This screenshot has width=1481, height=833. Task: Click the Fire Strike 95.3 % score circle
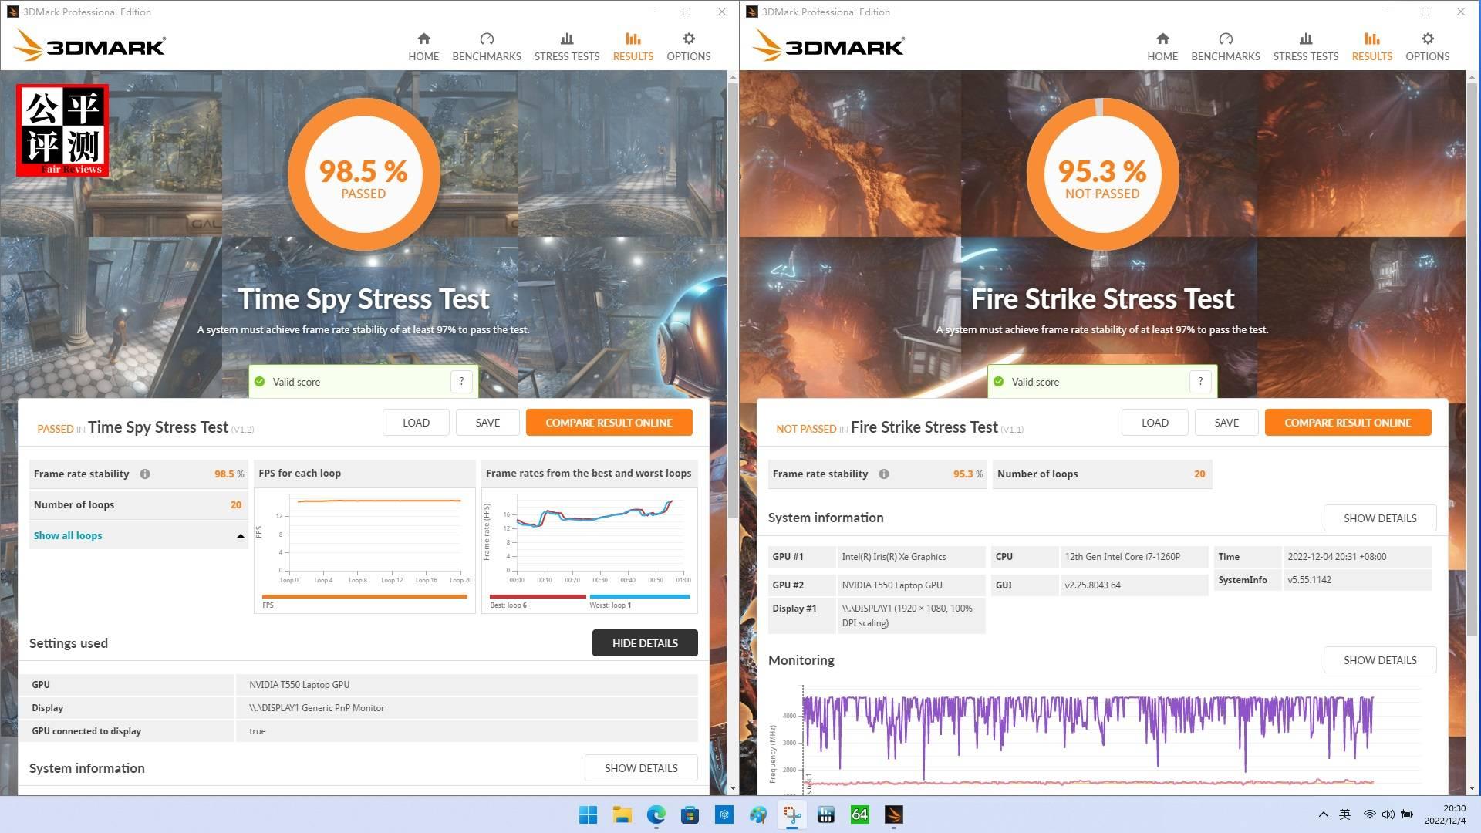click(1102, 174)
